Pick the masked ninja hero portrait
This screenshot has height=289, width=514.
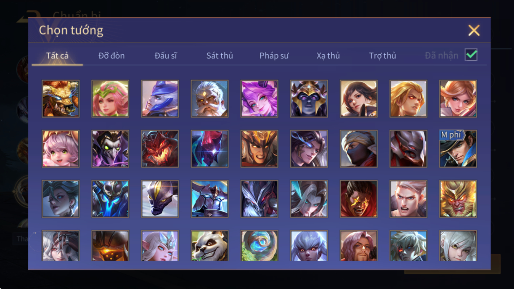[359, 149]
